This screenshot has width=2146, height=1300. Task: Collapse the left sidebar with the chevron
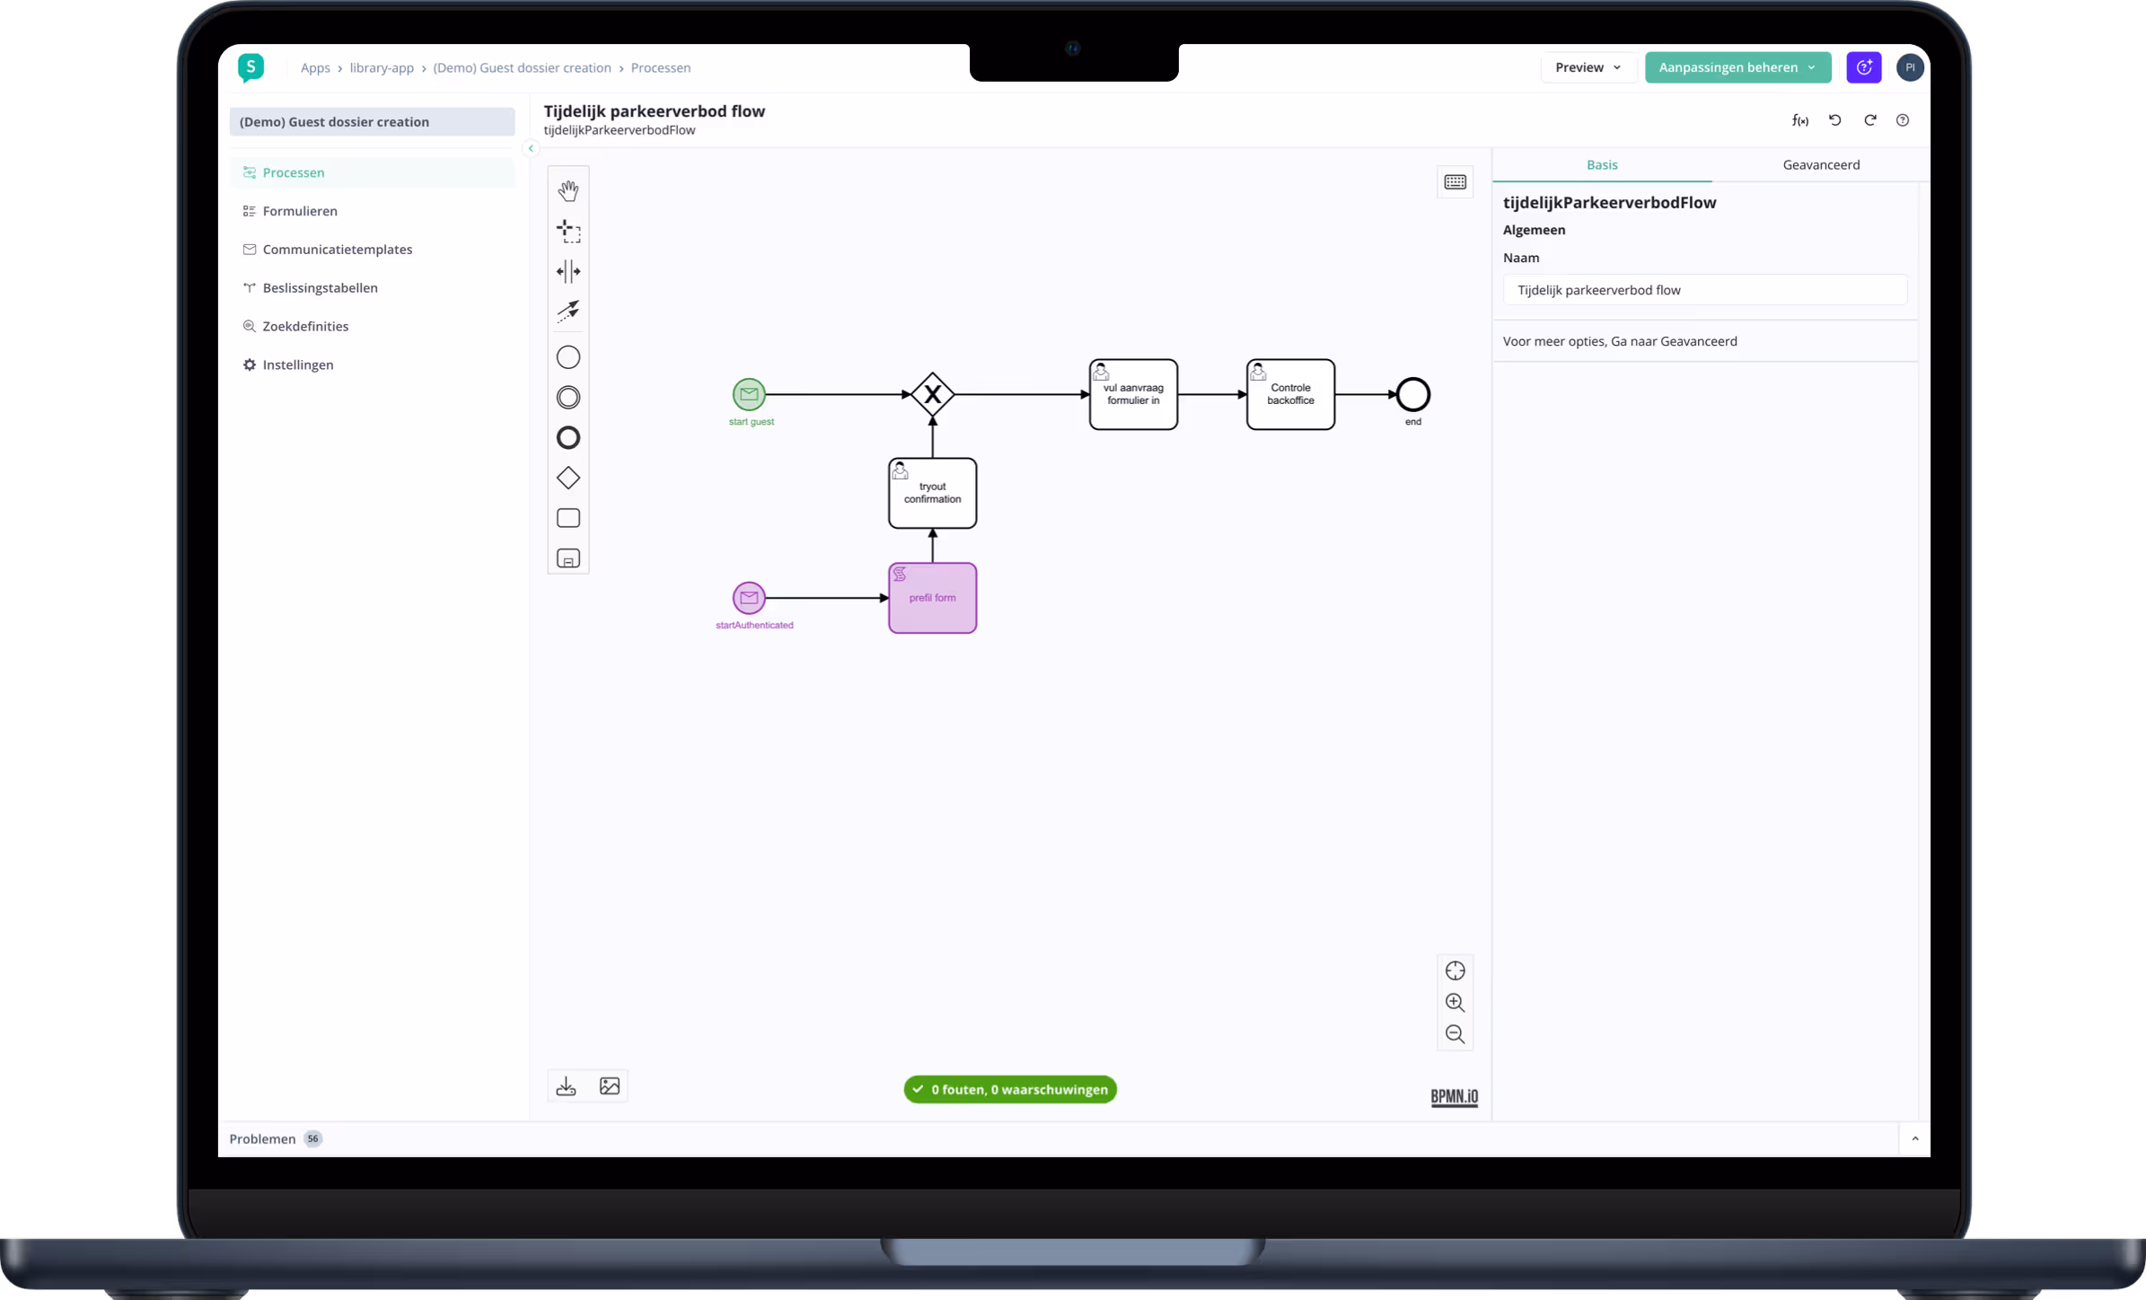531,149
